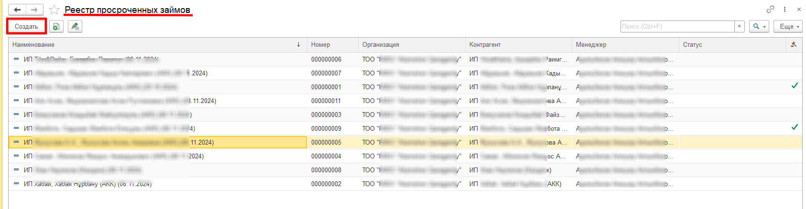Click the row icon of entry 000000002
Viewport: 806px width, 209px height.
coord(16,183)
